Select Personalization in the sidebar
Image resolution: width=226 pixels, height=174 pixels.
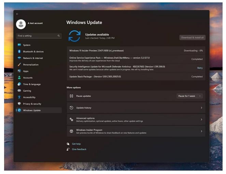coord(31,64)
